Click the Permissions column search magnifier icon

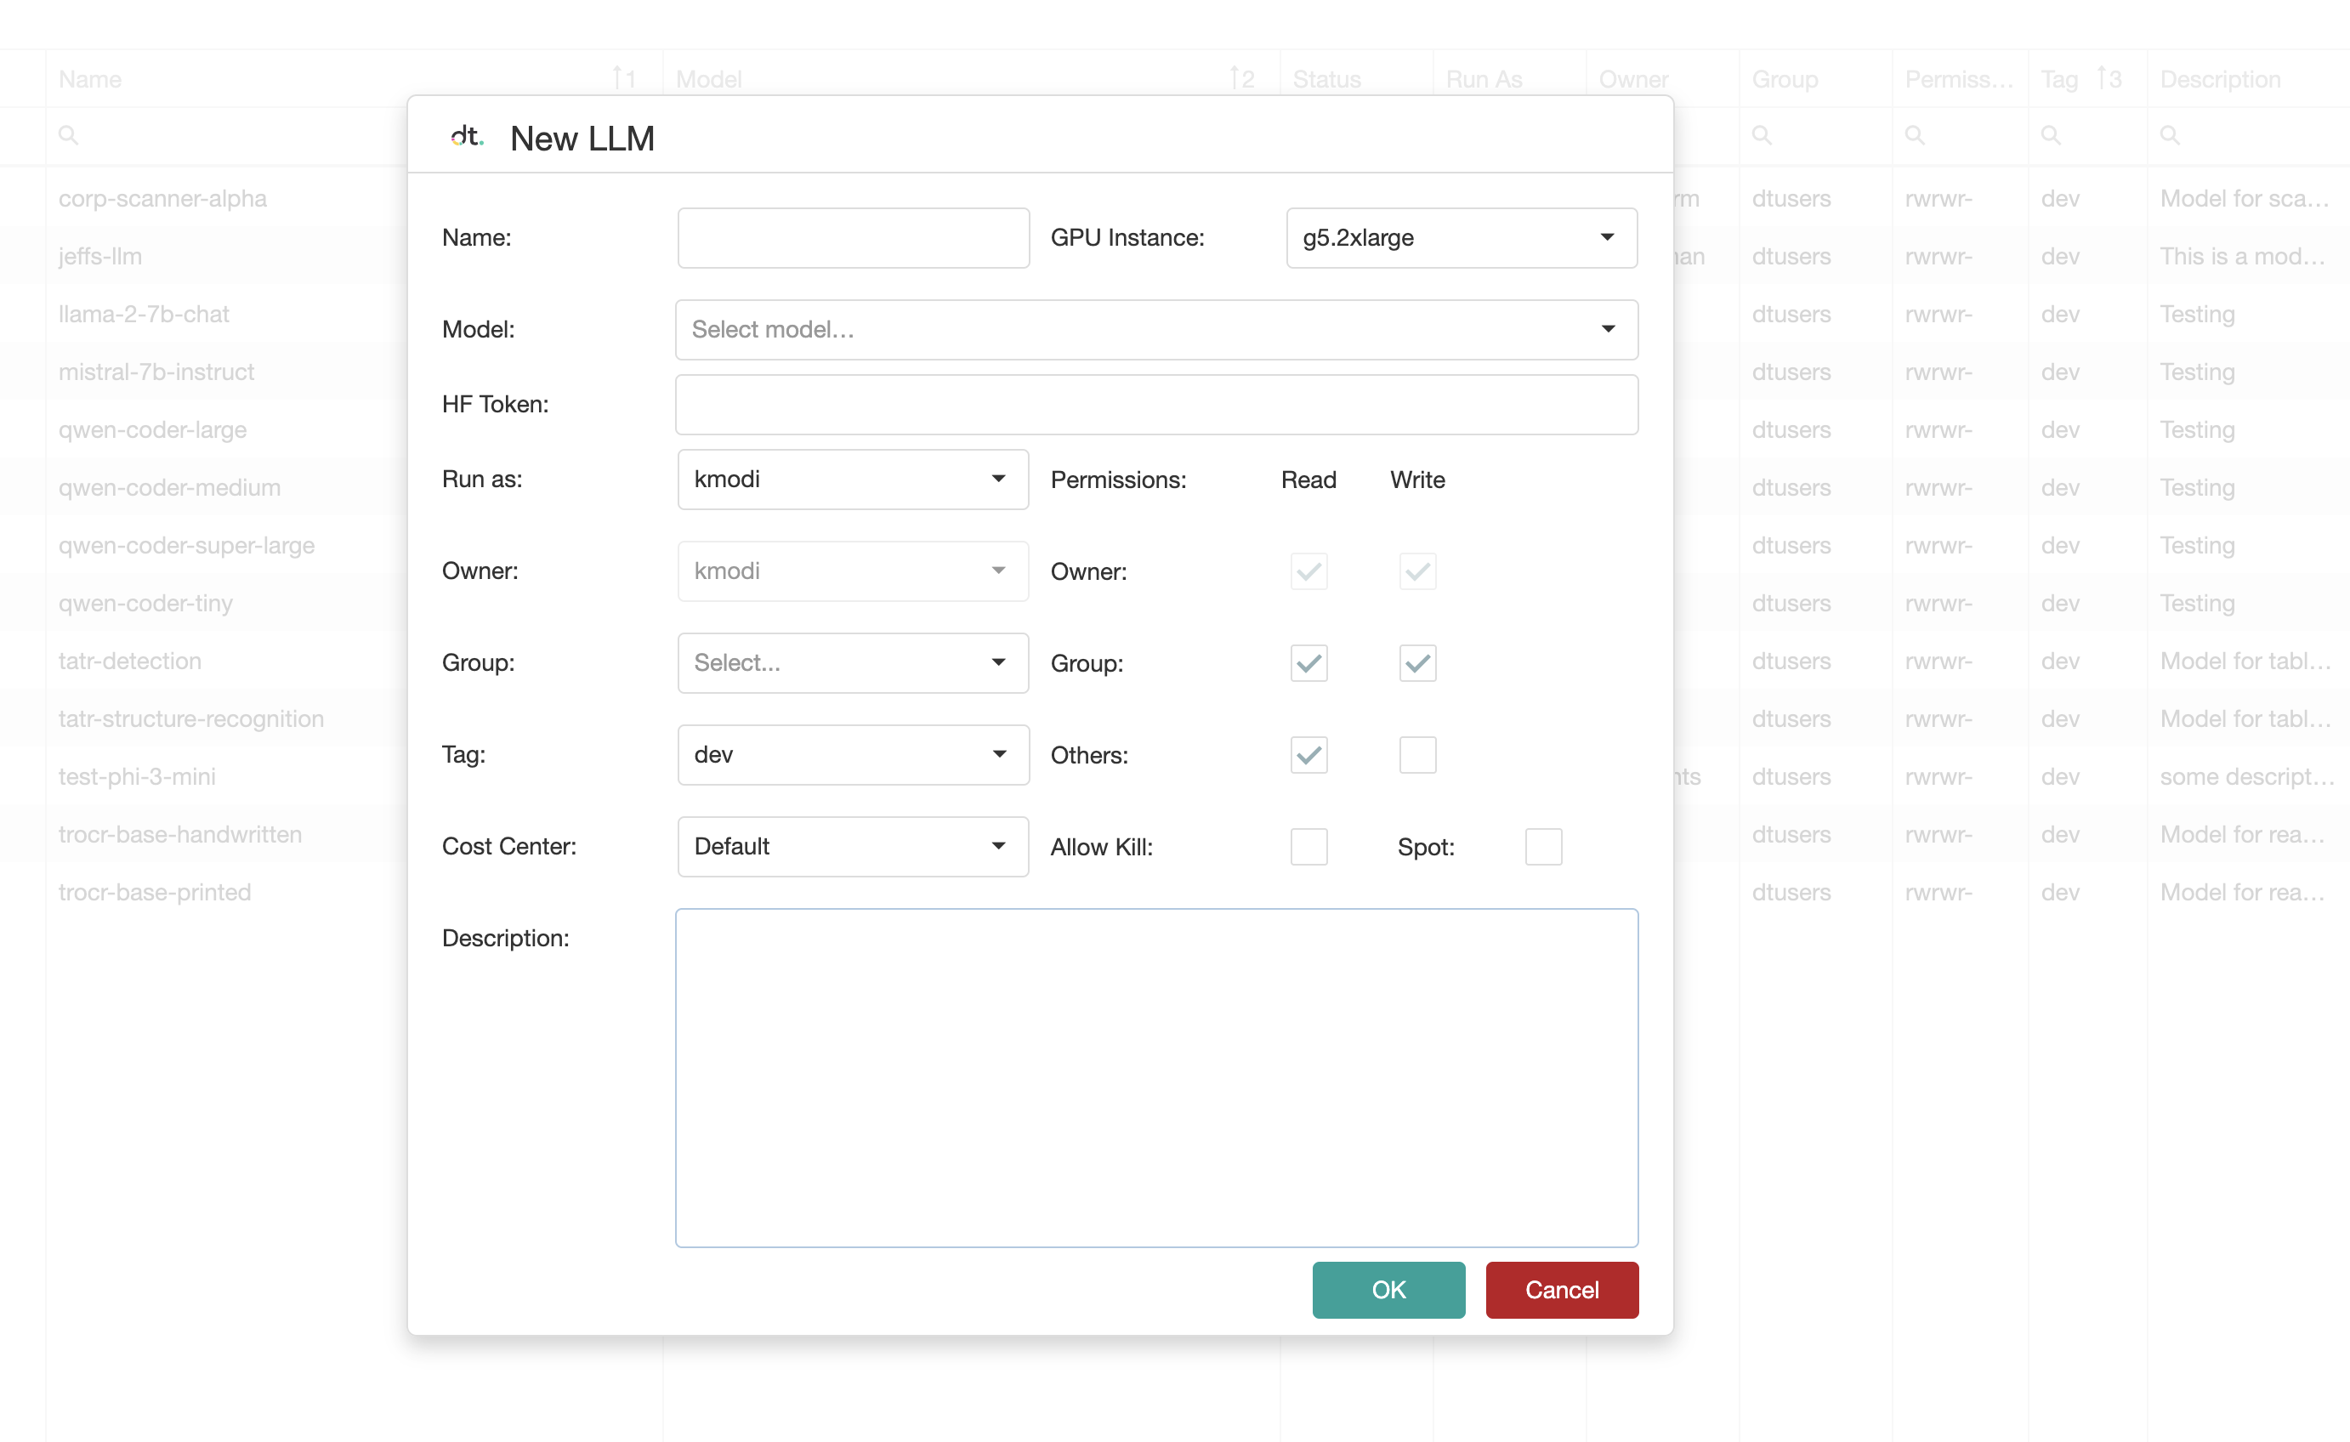1914,134
